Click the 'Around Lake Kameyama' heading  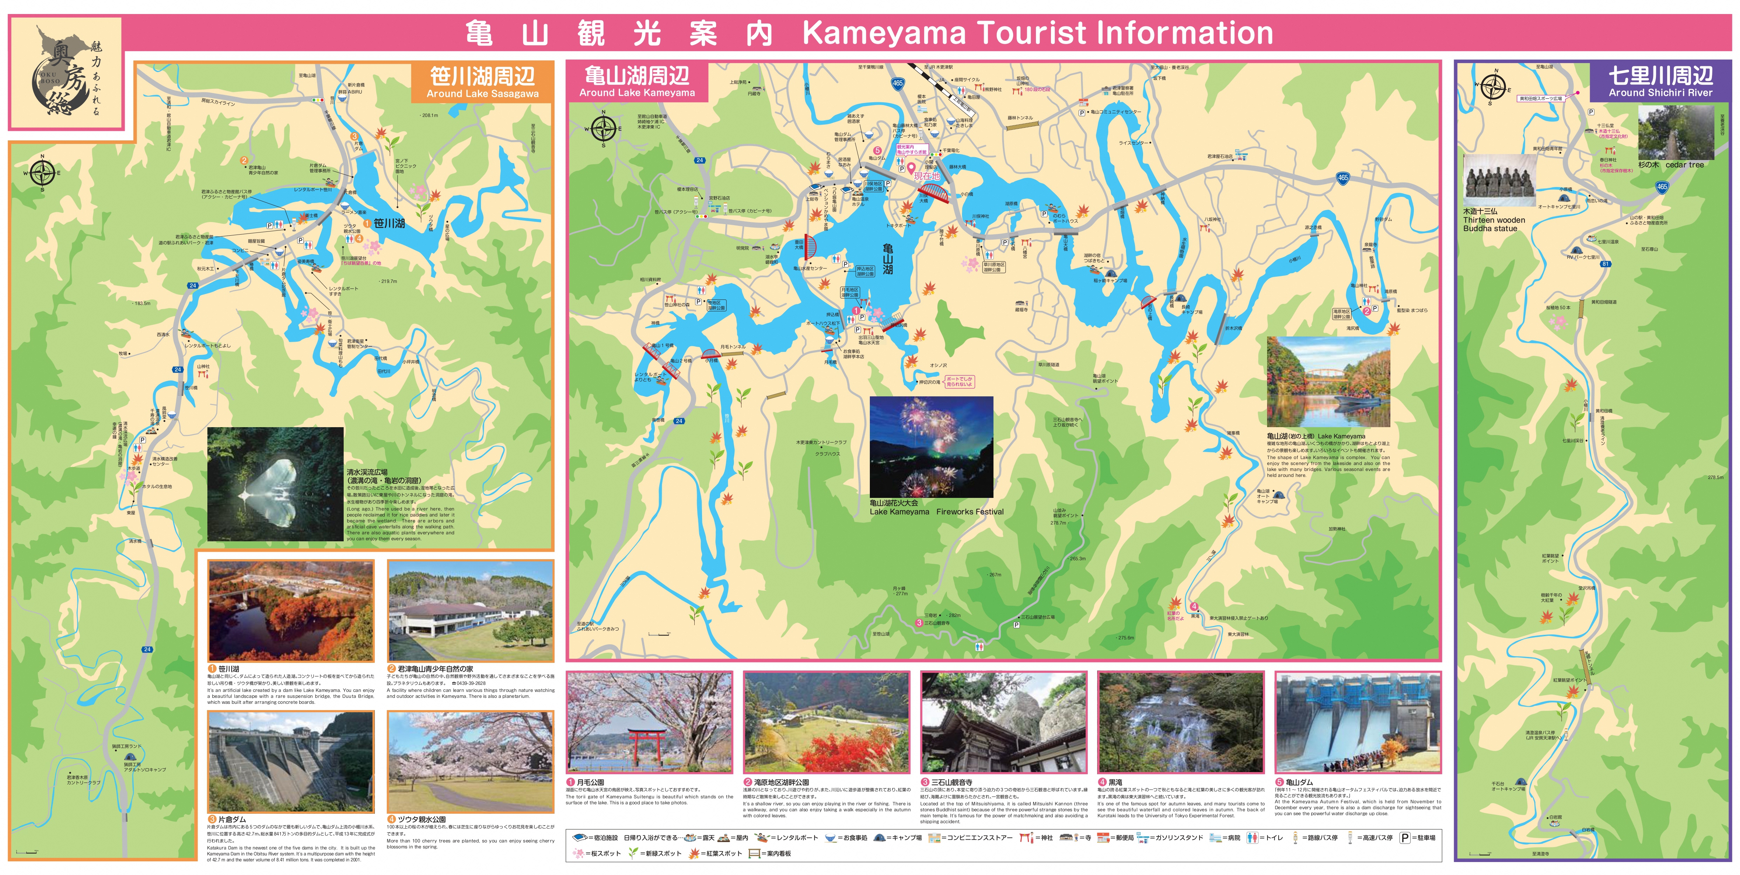click(637, 92)
